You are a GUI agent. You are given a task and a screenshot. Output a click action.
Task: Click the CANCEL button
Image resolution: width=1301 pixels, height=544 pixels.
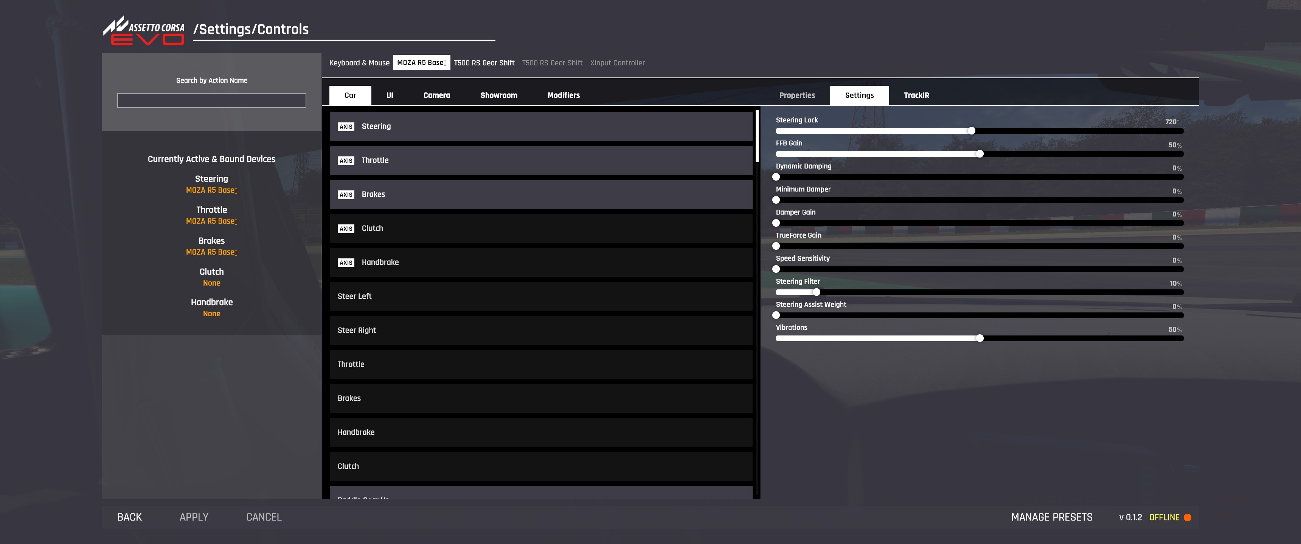point(264,517)
